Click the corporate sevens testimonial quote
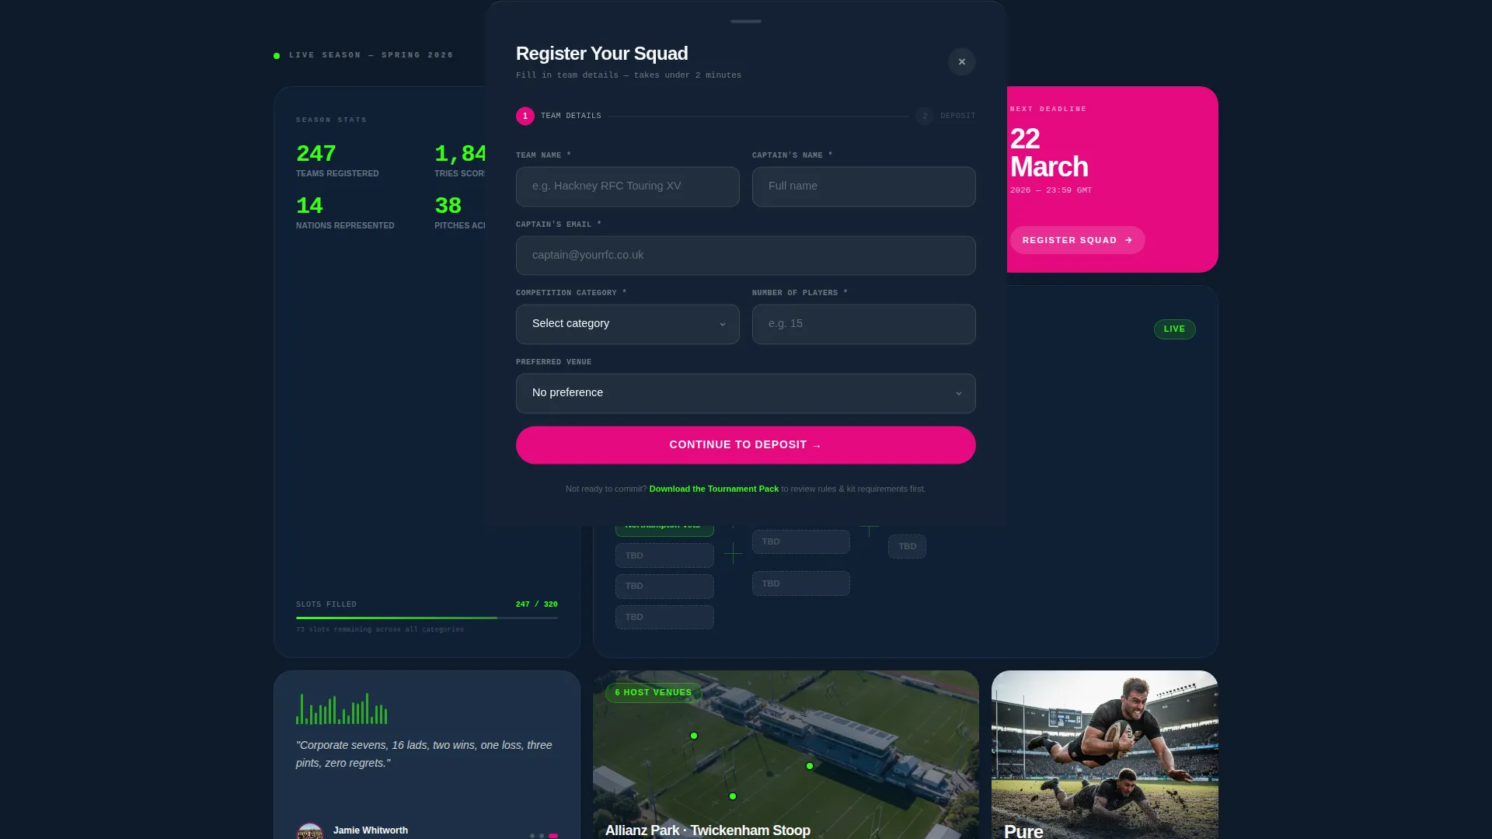Screen dimensions: 1492x839 (x=424, y=754)
